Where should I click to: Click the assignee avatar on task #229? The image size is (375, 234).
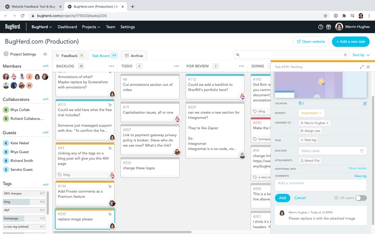[x=242, y=156]
